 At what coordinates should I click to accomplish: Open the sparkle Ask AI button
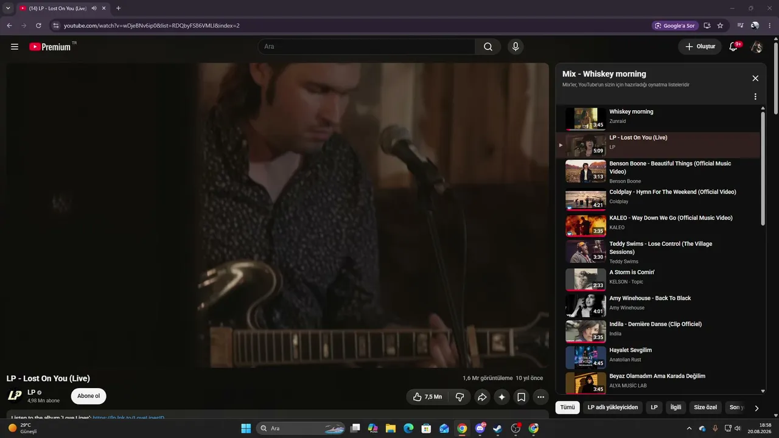click(x=501, y=397)
